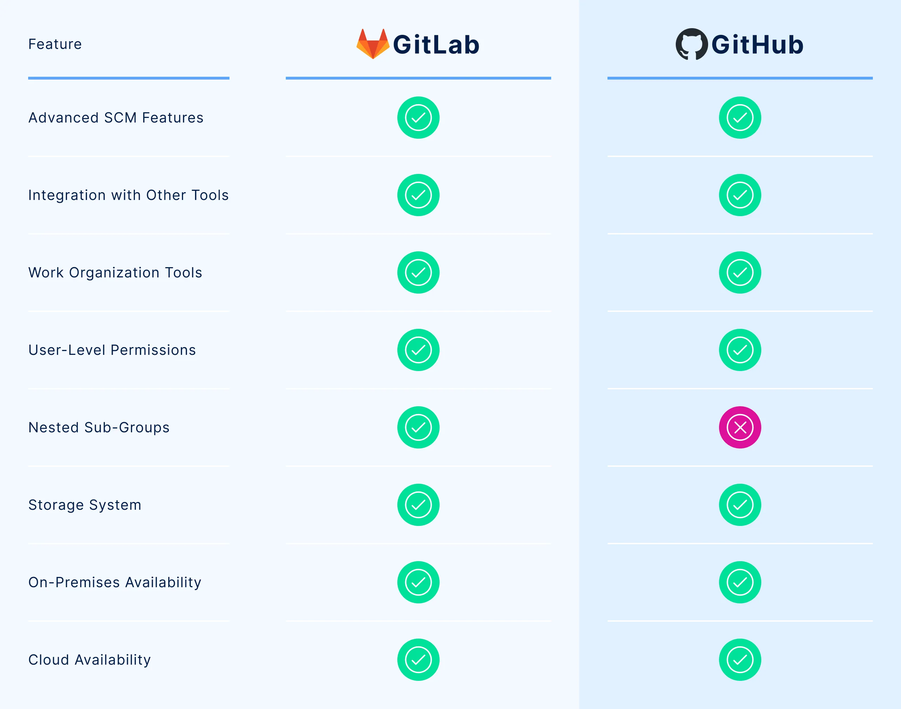Click GitLab's Advanced SCM Features checkmark
This screenshot has width=901, height=709.
click(418, 118)
